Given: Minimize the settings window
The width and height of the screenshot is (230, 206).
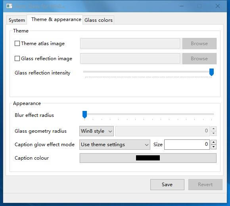Looking at the screenshot, I should tap(182, 6).
